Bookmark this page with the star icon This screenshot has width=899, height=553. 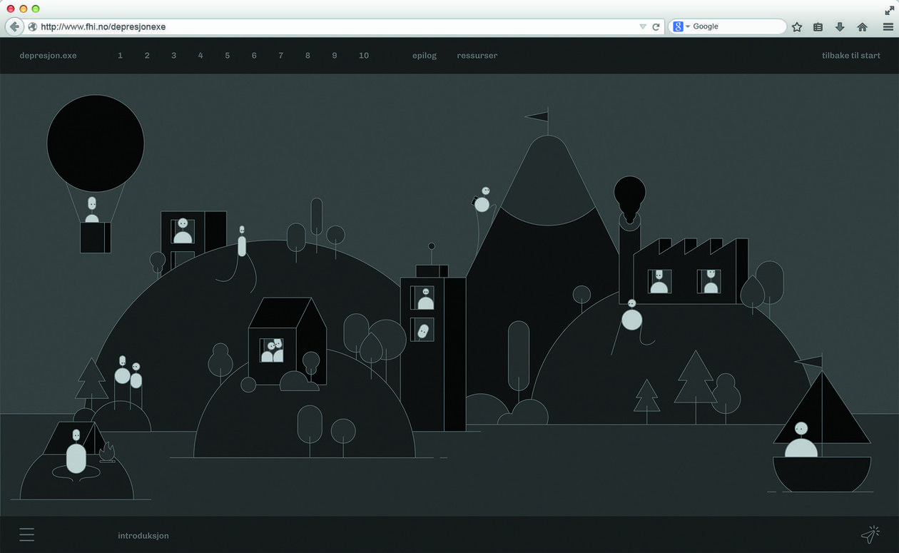coord(797,27)
